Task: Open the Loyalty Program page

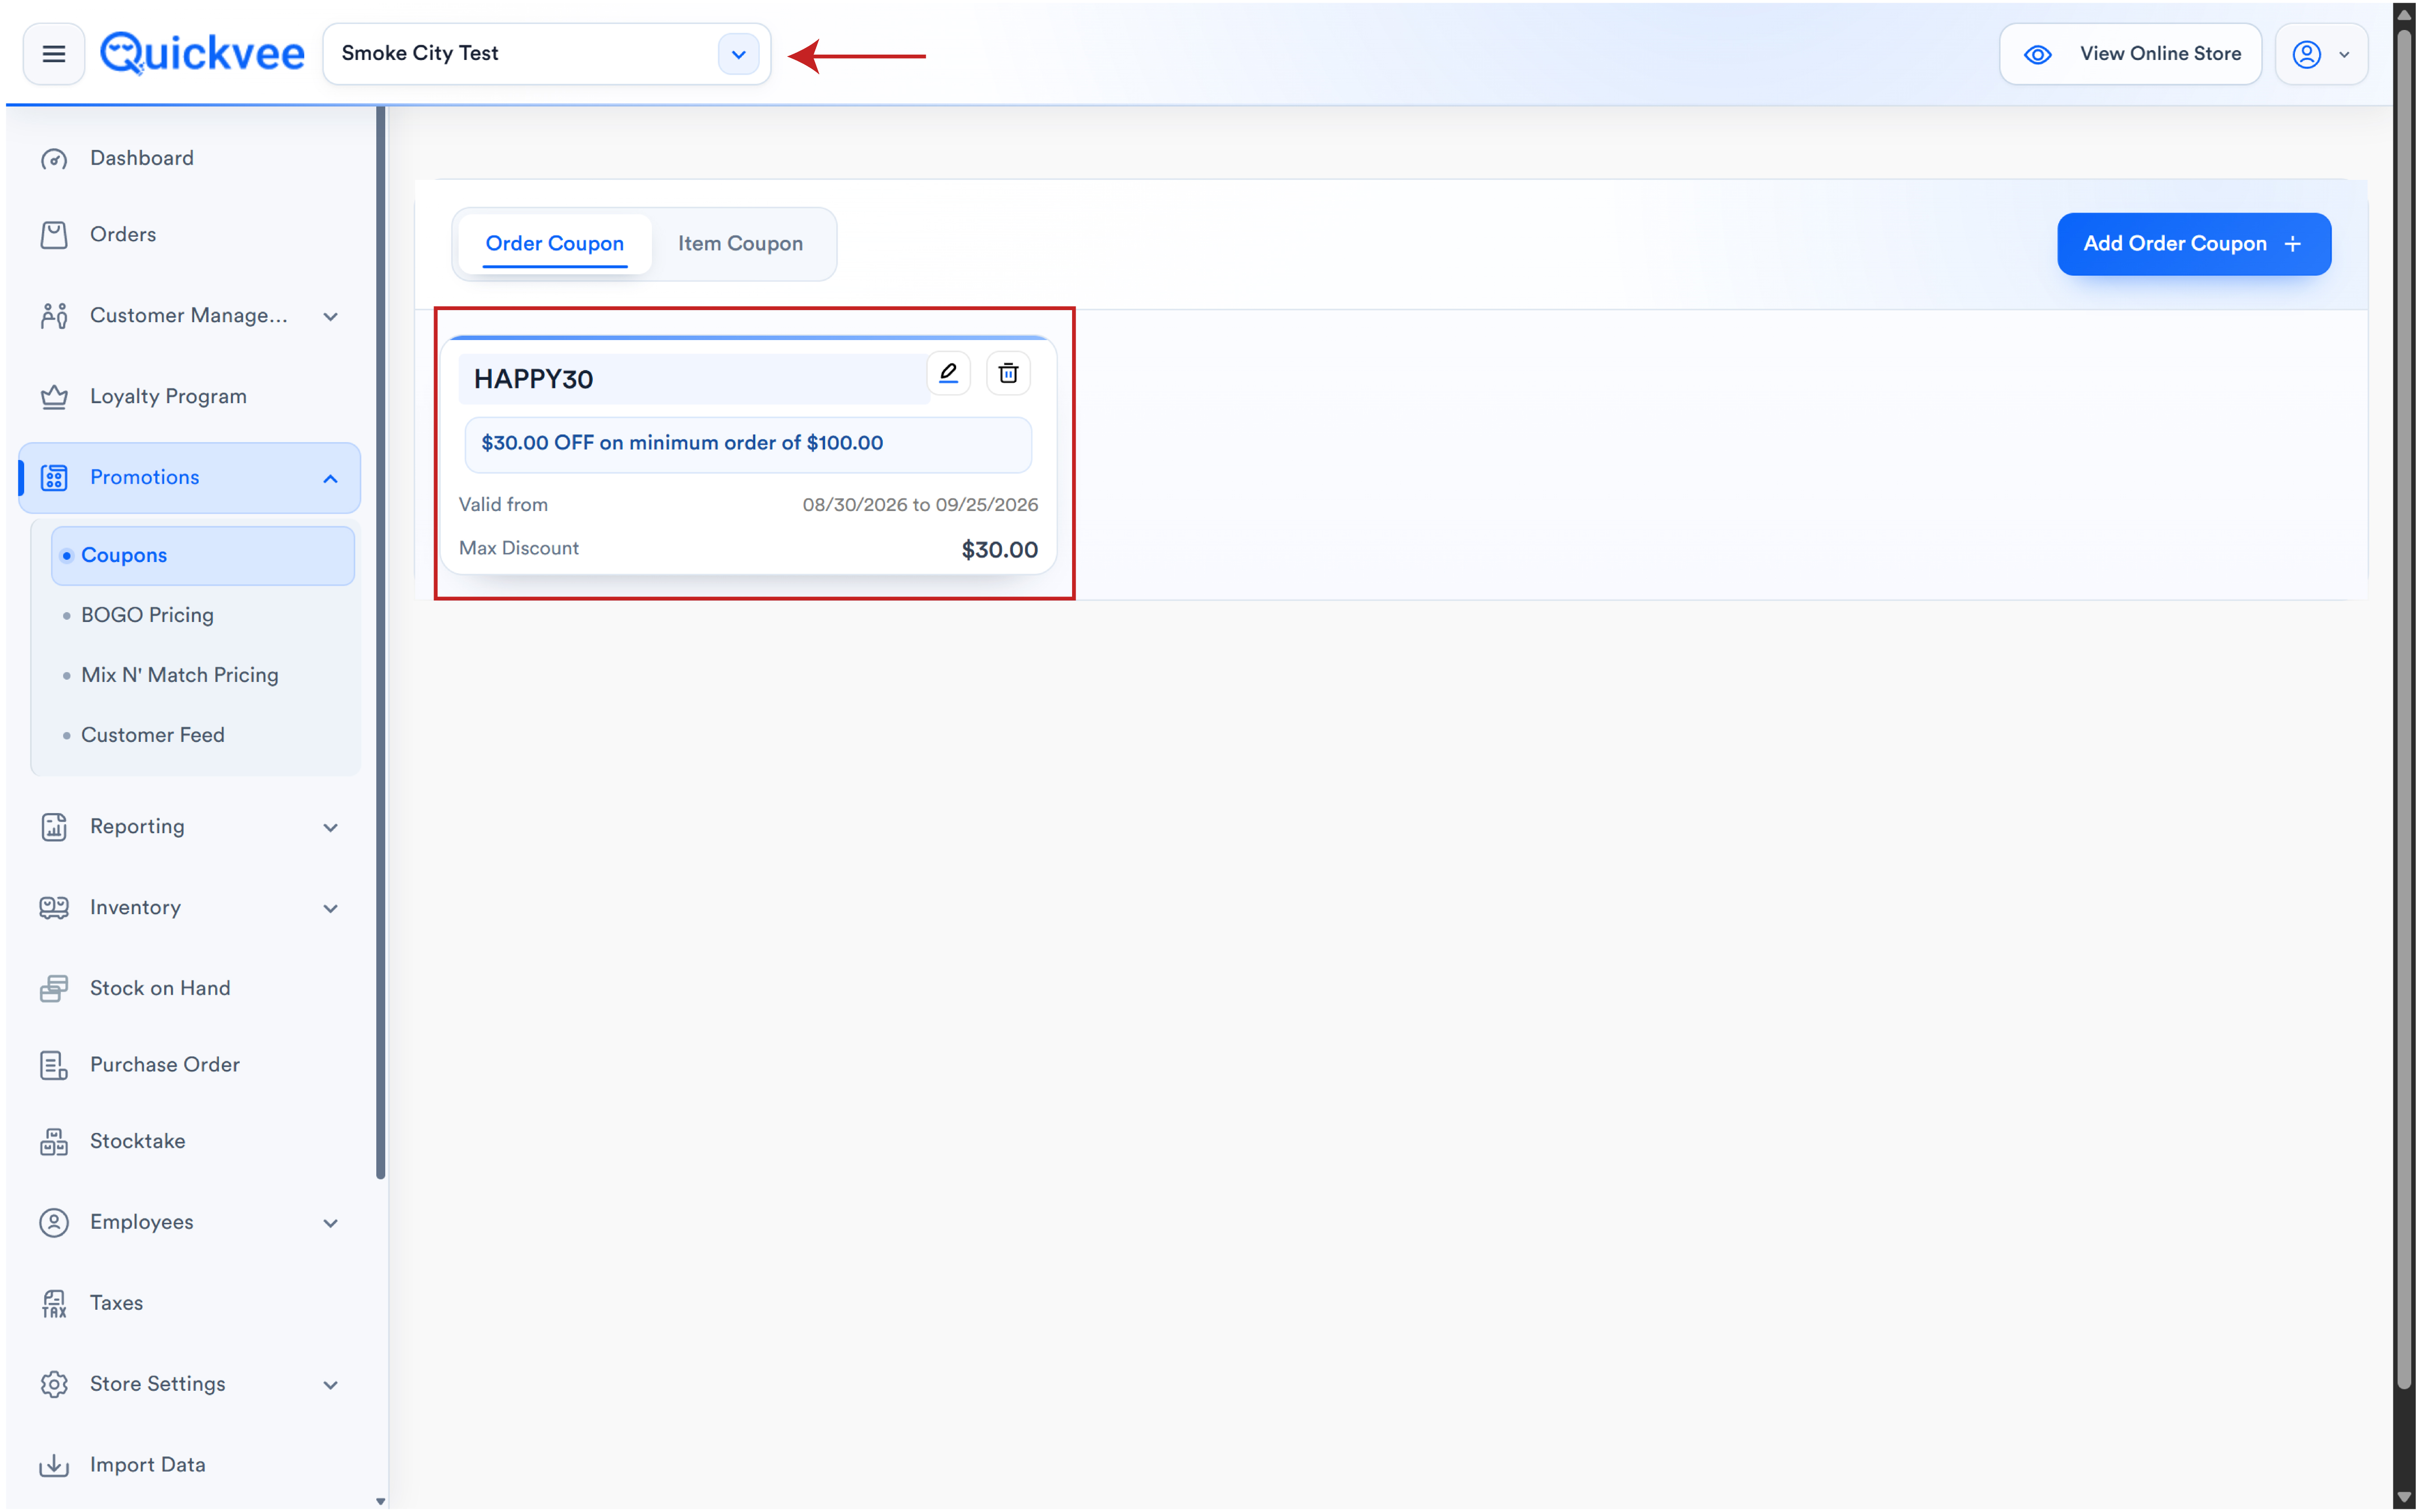Action: (x=168, y=397)
